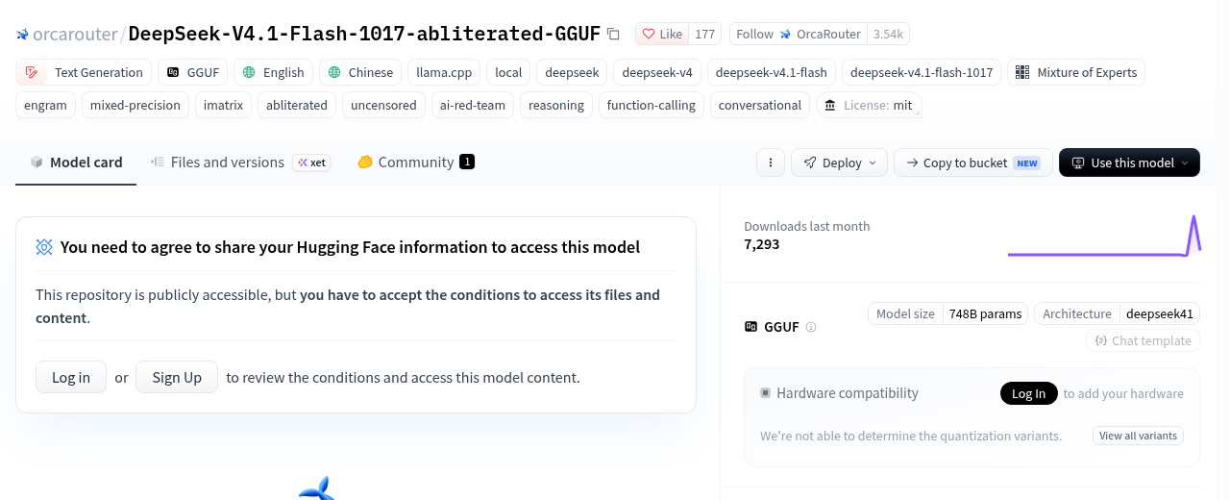Expand the Deploy dropdown

(x=839, y=162)
